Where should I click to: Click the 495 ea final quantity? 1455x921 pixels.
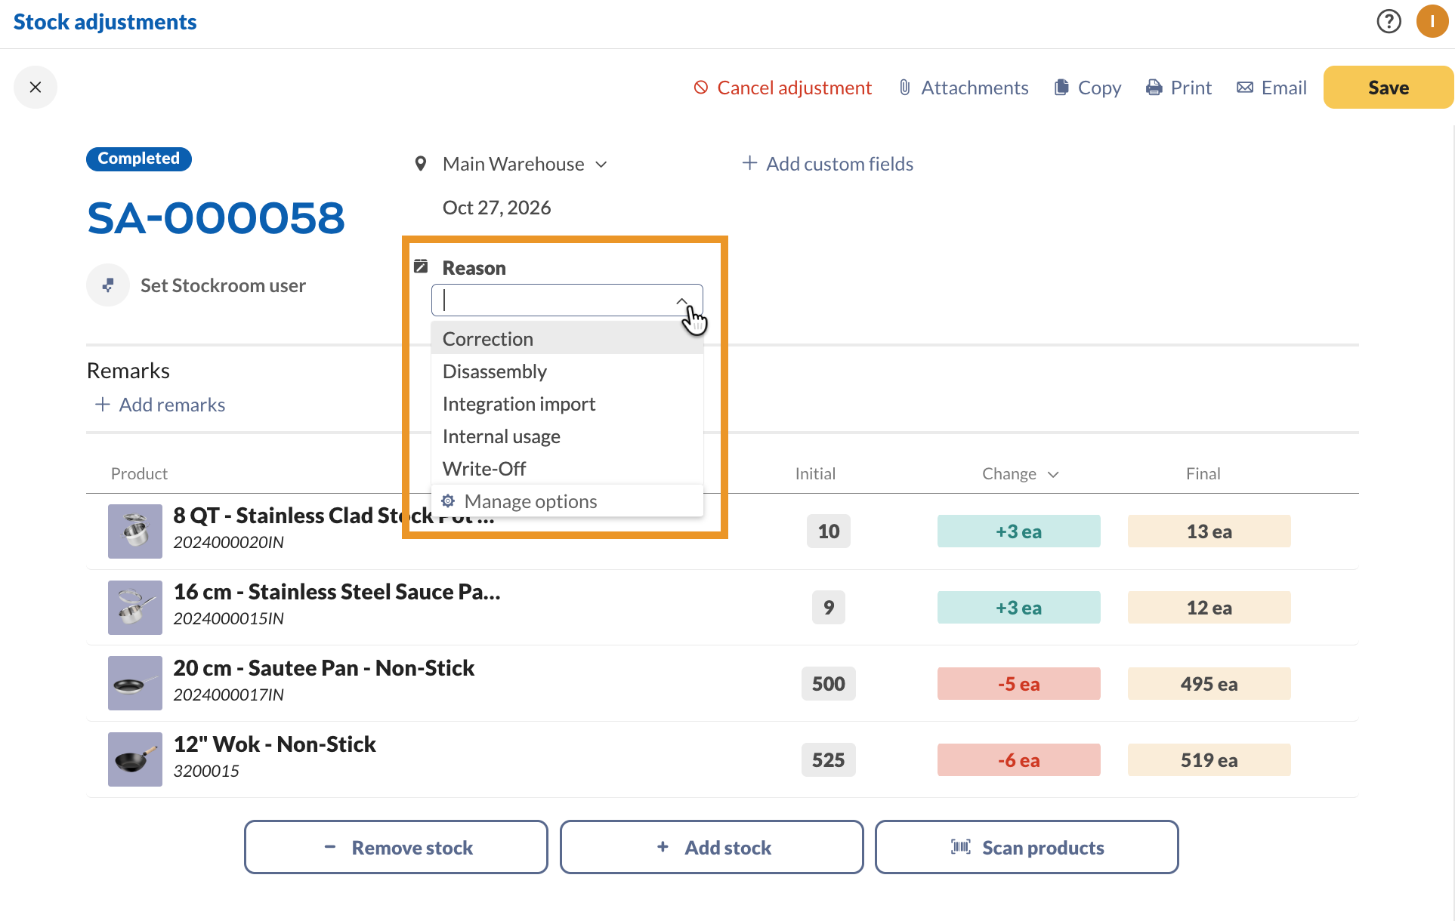1209,684
